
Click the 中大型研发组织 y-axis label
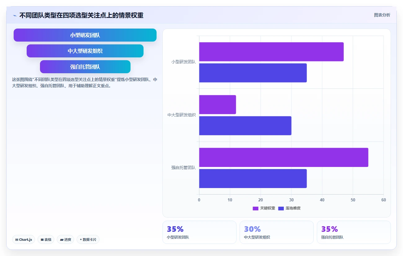pyautogui.click(x=182, y=115)
